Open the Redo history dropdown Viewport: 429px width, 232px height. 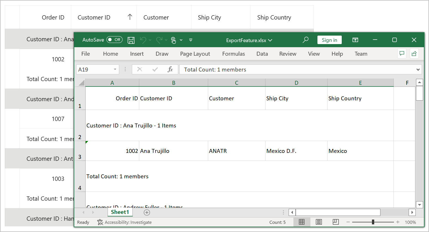tap(166, 40)
